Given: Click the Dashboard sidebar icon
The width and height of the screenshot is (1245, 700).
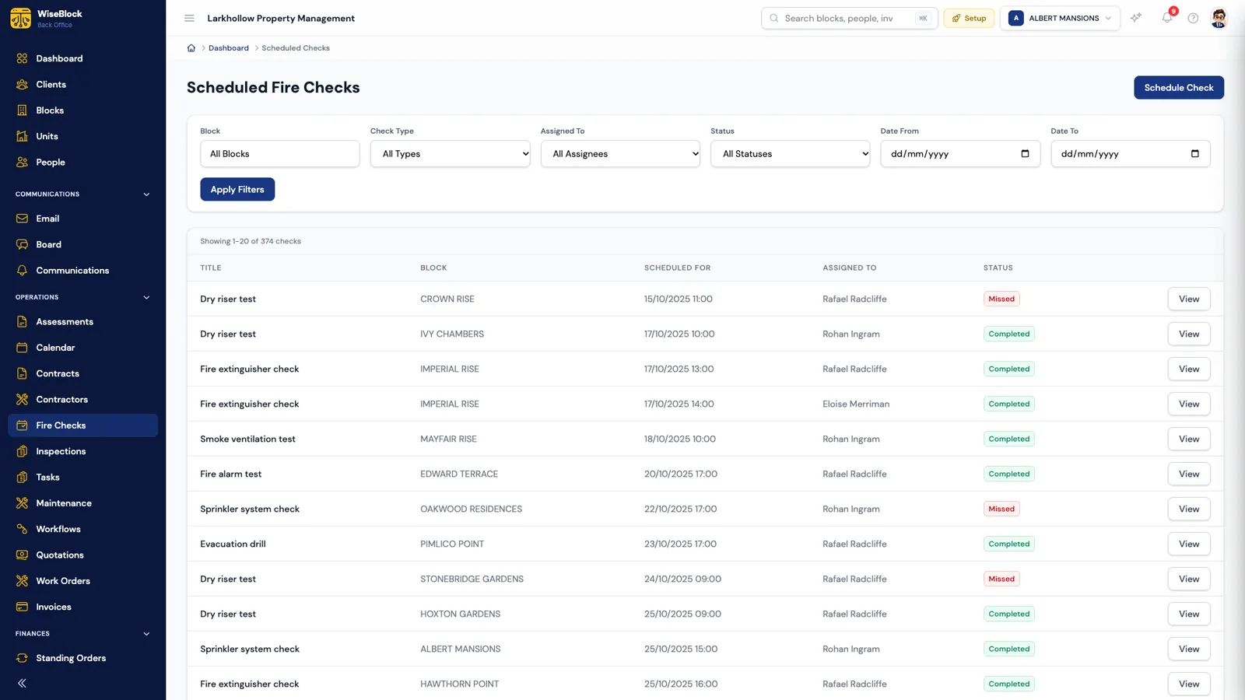Looking at the screenshot, I should [x=22, y=58].
